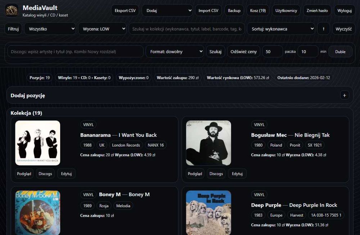
Task: Click the Duble button
Action: coord(340,52)
